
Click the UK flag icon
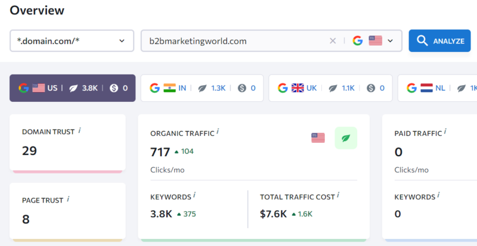coord(298,88)
